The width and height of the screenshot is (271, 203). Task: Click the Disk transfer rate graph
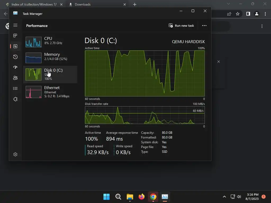pyautogui.click(x=145, y=115)
